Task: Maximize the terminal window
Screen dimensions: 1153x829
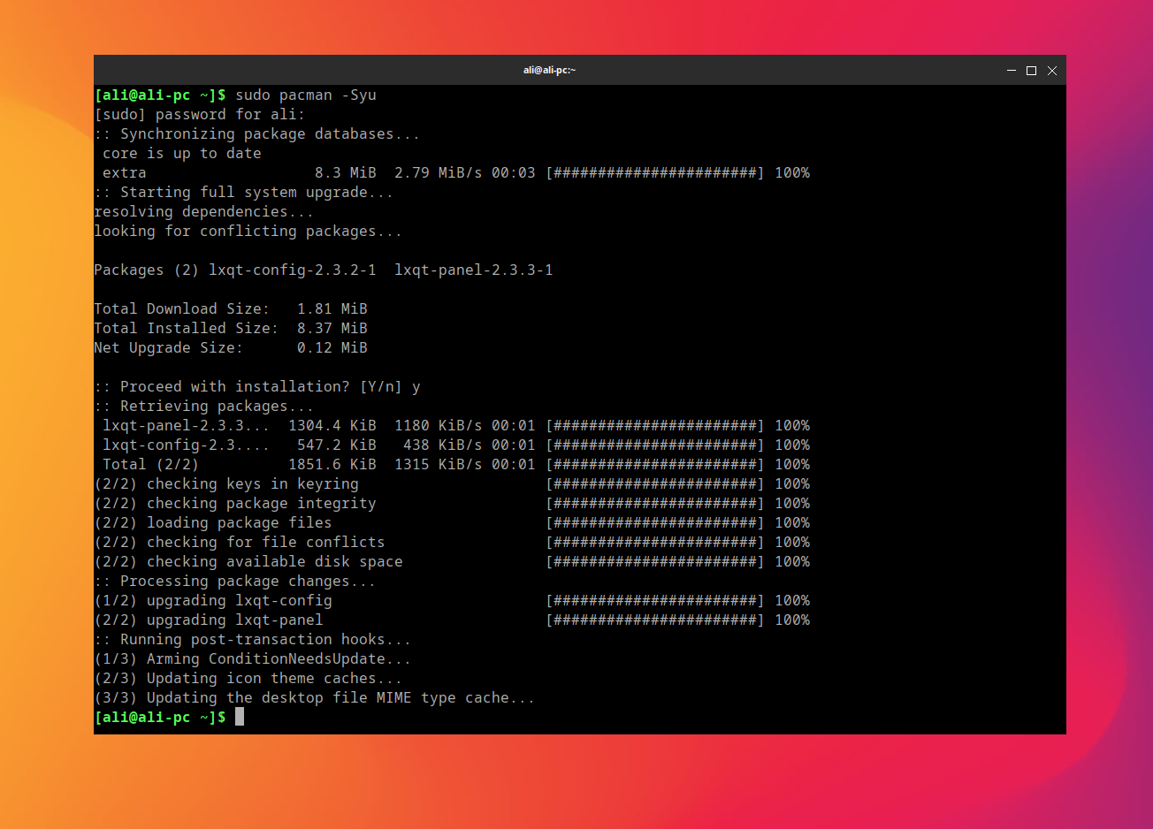Action: (1031, 71)
